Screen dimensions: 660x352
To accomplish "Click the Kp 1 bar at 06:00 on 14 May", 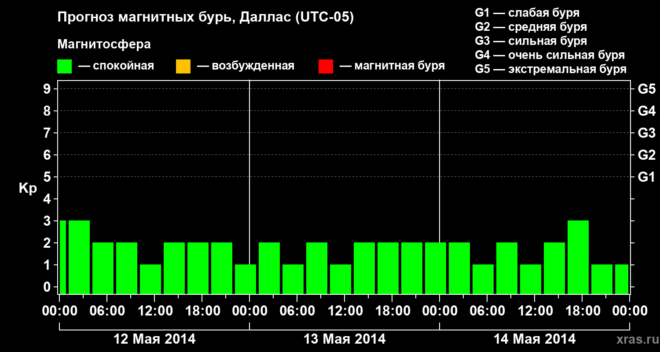I will pos(483,279).
